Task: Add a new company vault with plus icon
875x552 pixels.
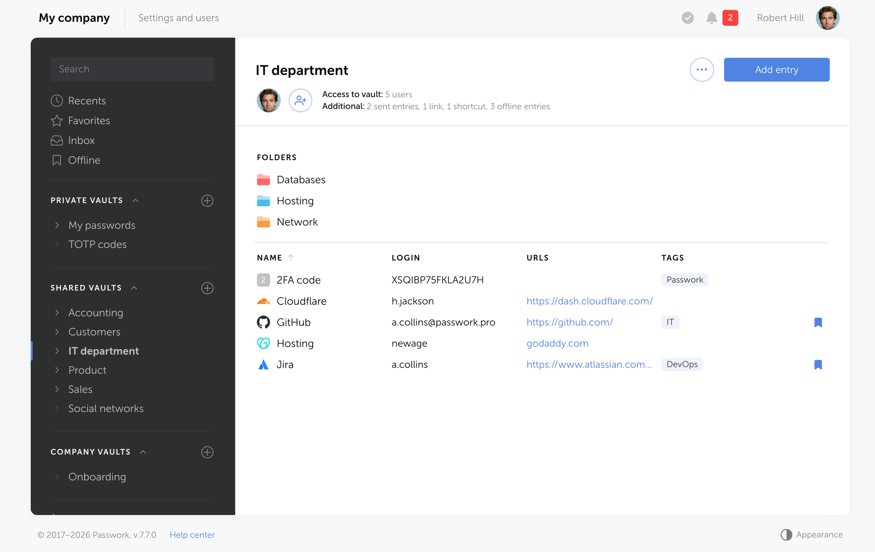Action: coord(207,452)
